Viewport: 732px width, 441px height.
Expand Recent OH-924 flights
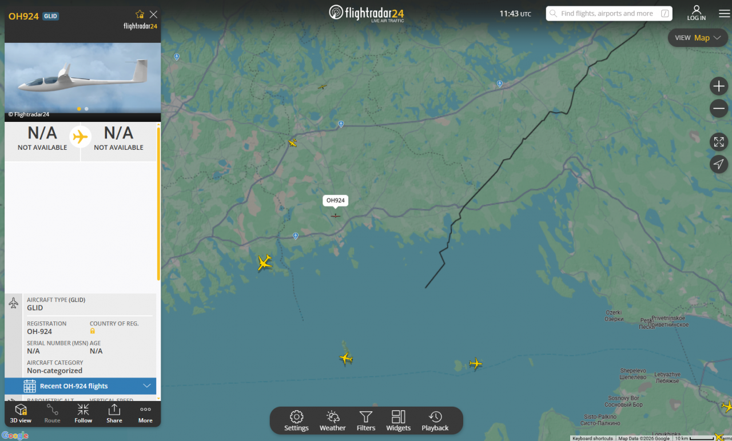click(81, 386)
